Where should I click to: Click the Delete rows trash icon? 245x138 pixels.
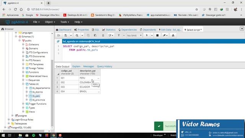coord(103,36)
